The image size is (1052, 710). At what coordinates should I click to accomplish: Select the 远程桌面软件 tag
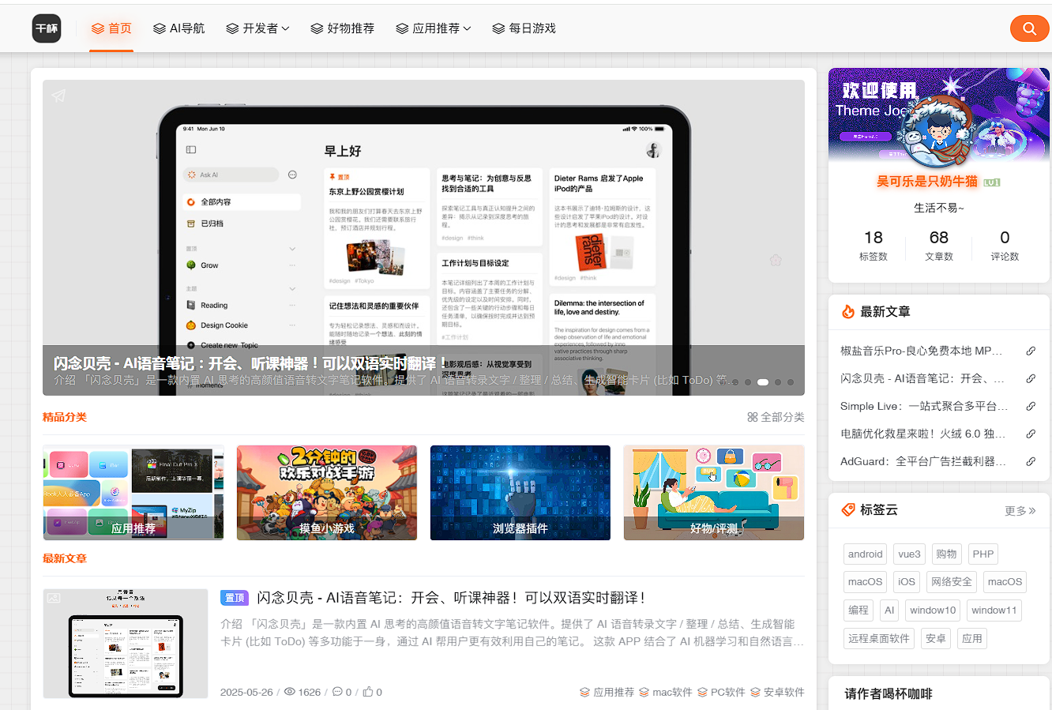pos(879,639)
